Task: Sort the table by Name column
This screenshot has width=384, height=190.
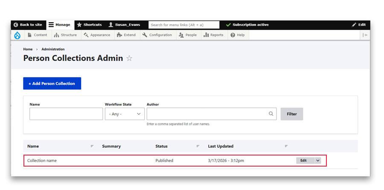Action: (x=33, y=146)
